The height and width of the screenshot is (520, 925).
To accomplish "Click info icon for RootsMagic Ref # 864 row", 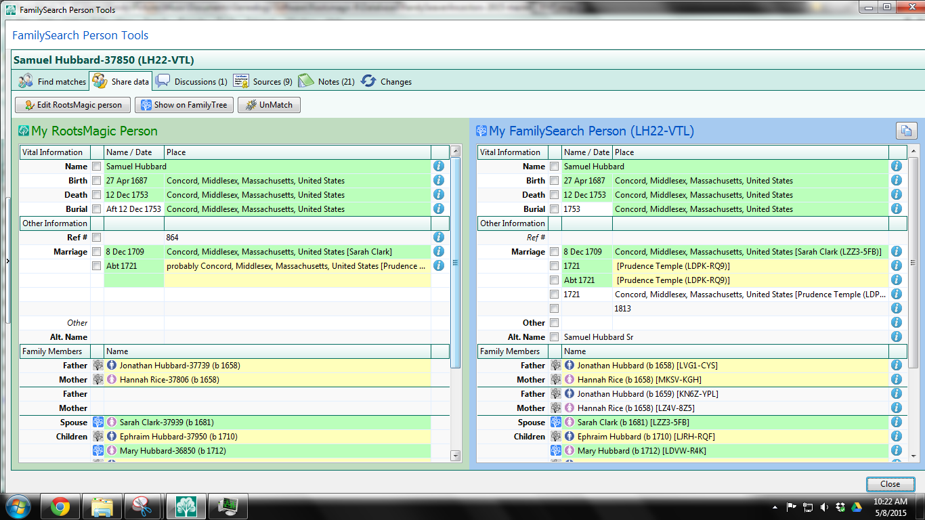I will (439, 237).
